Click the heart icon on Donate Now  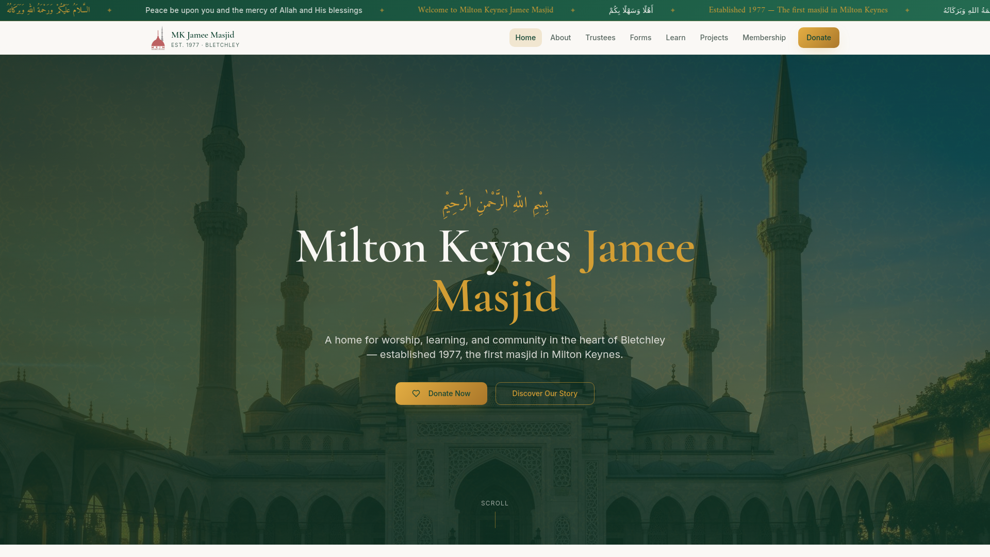coord(416,394)
